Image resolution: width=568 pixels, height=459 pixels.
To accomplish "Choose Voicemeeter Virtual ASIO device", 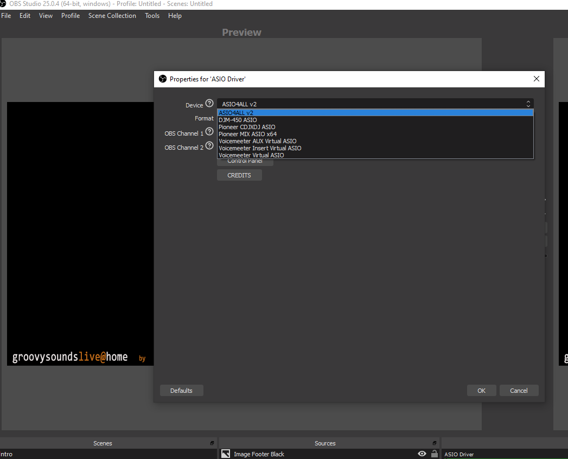I will tap(375, 155).
